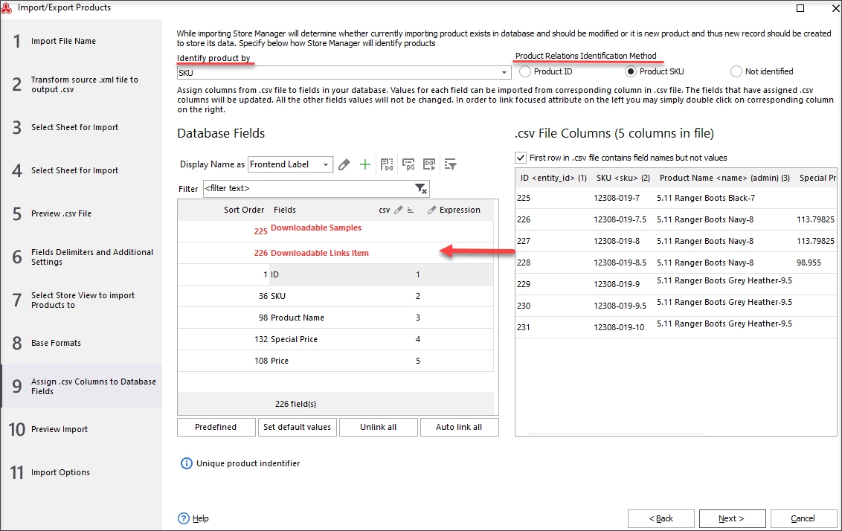Click the Cancel button

pos(803,518)
